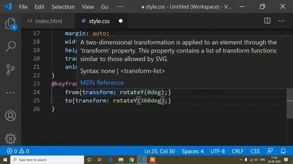Click line number 24 in gutter
The image size is (293, 164).
[x=36, y=92]
